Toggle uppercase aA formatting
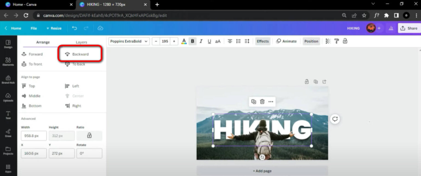 pyautogui.click(x=218, y=41)
